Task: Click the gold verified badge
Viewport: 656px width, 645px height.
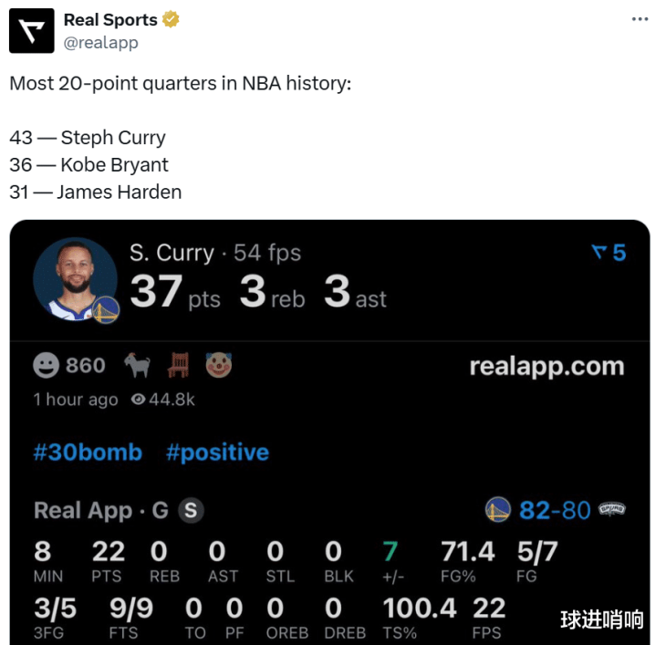Action: (x=171, y=20)
